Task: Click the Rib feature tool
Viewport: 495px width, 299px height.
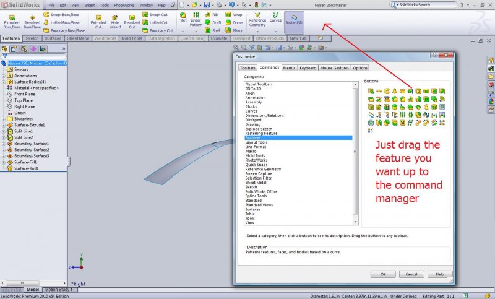Action: pos(212,14)
